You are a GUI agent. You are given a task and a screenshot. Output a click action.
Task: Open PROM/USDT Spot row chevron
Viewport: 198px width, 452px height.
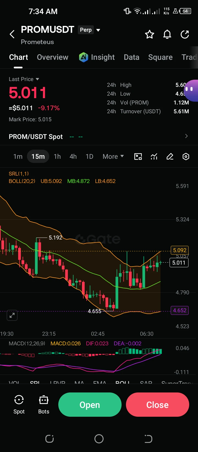[x=186, y=136]
